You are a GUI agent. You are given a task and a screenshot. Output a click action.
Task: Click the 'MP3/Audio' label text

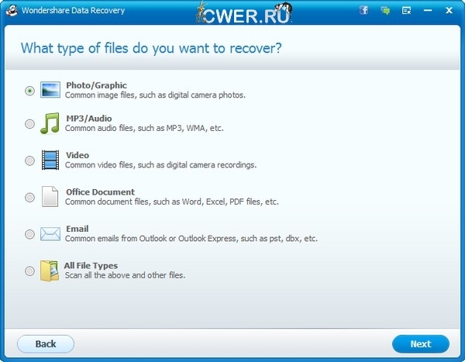[x=89, y=119]
